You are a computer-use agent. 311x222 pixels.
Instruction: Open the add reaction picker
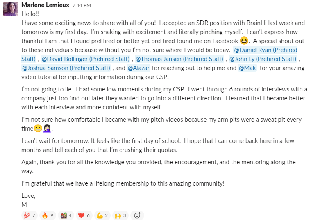137,215
